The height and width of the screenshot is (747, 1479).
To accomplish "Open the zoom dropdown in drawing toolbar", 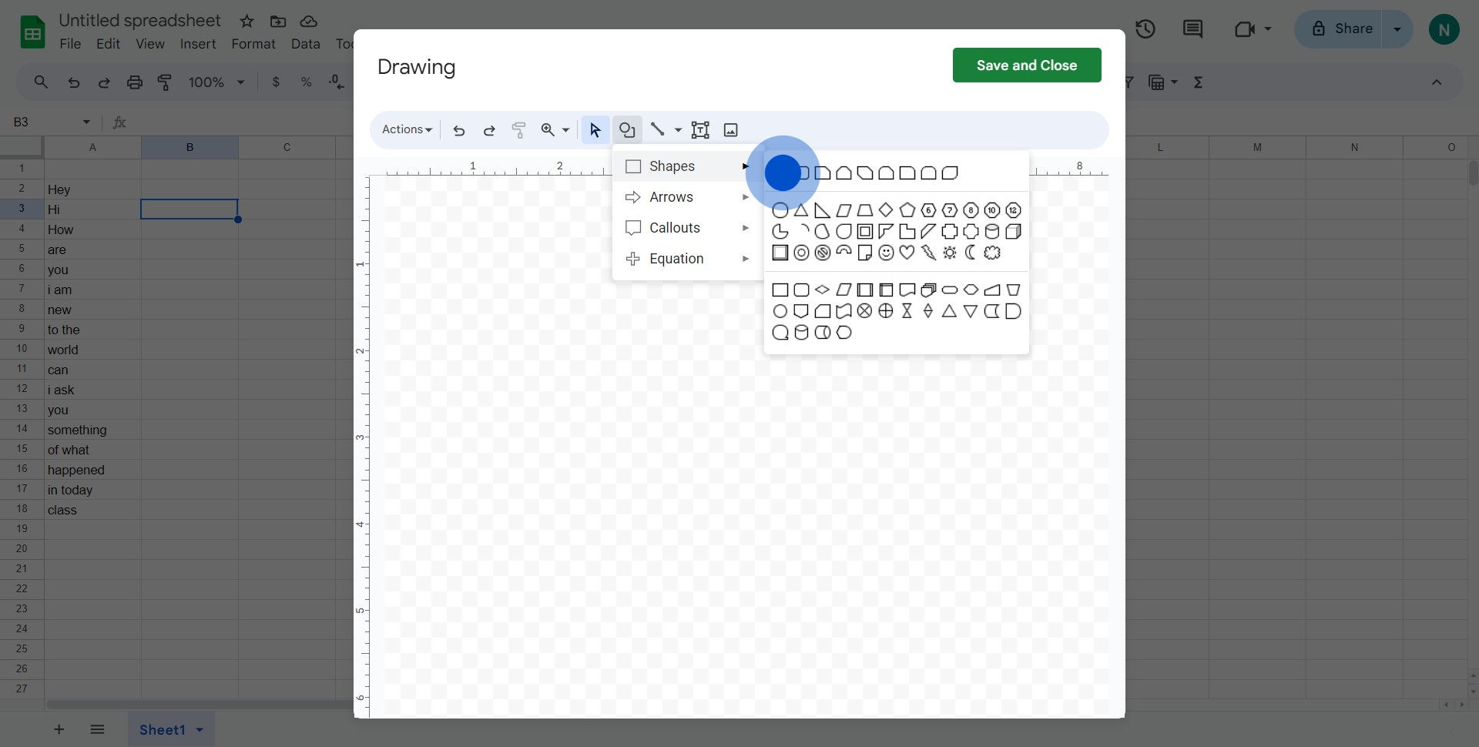I will click(x=565, y=130).
